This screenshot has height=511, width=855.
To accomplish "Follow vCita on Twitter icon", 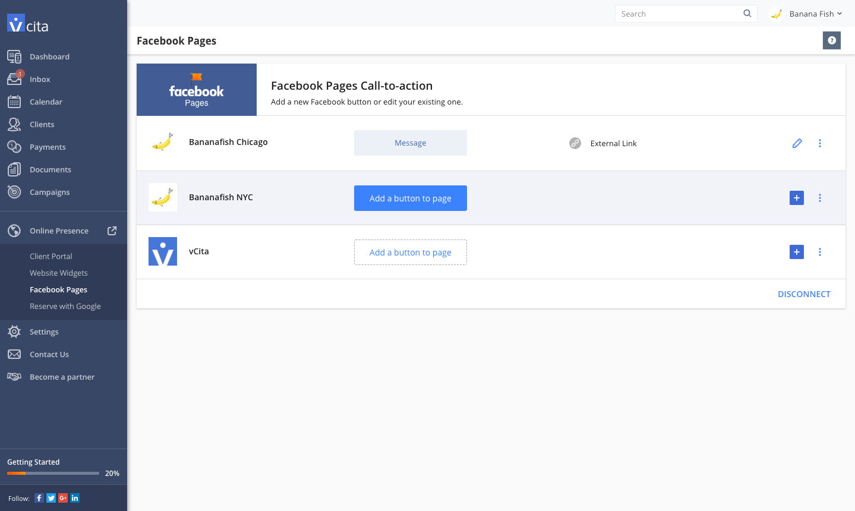I will coord(51,498).
